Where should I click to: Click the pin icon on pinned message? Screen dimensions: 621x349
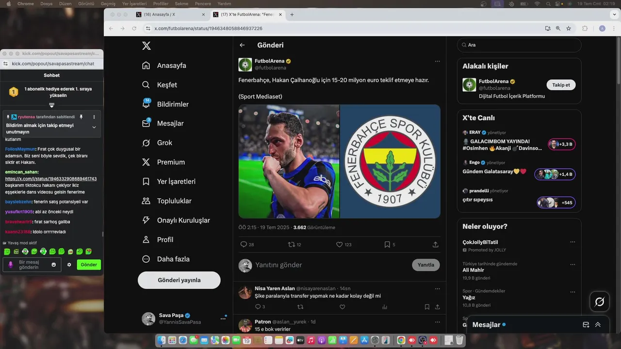point(82,117)
